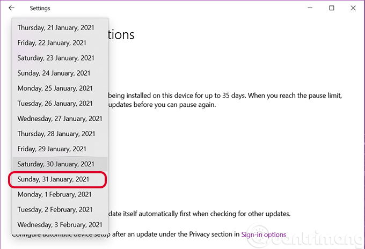
Task: Maximize the Settings window
Action: [332, 8]
